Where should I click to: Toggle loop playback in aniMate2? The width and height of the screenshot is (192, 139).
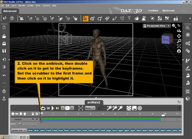pos(43,108)
